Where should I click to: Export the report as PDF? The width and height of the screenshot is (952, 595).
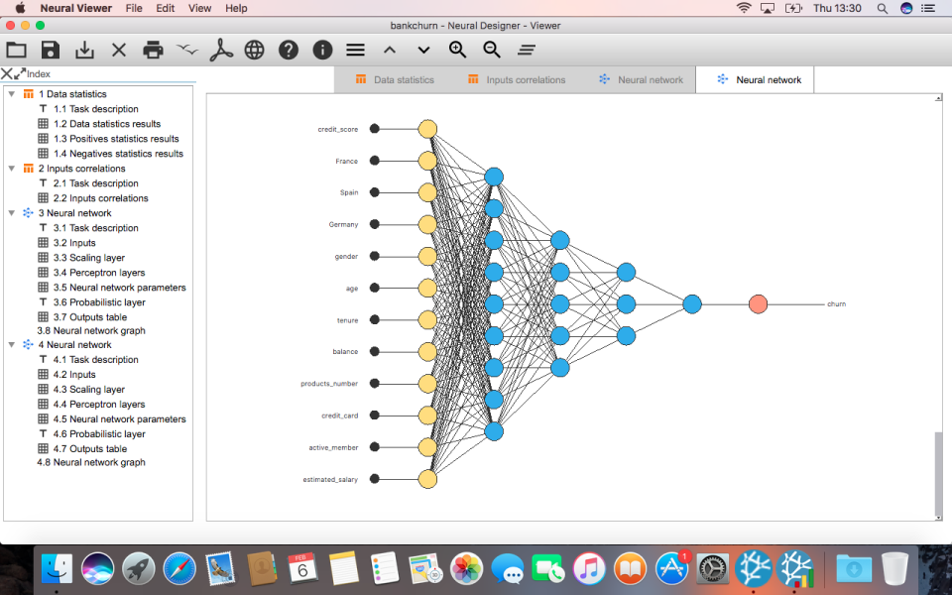point(220,49)
